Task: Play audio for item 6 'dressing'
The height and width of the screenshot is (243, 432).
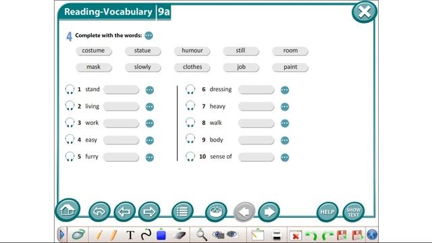Action: pyautogui.click(x=190, y=90)
